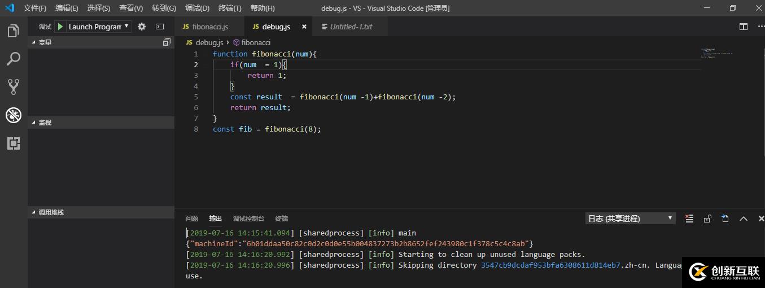Open launch.json with the gear icon
This screenshot has height=288, width=765.
click(x=142, y=27)
